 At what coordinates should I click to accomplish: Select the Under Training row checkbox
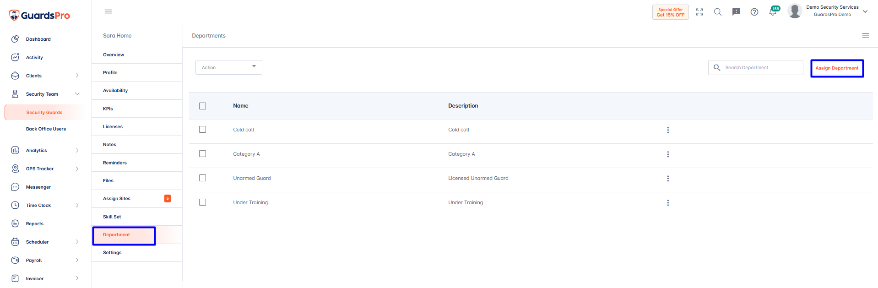tap(203, 202)
